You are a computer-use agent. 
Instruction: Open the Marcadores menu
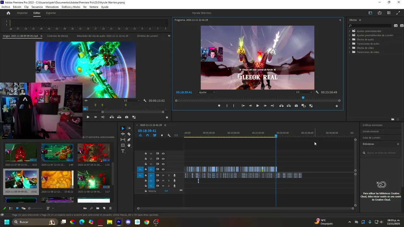tap(52, 7)
